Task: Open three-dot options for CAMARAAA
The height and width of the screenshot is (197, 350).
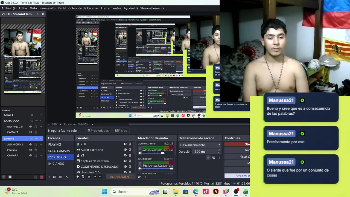Action: point(36,121)
